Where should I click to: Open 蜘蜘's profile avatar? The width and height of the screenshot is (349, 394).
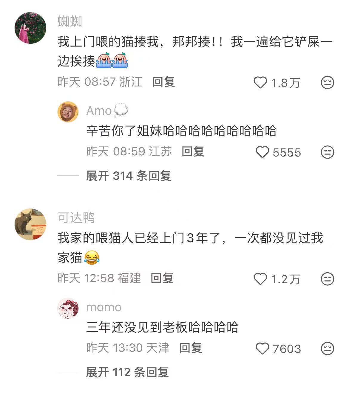click(30, 28)
